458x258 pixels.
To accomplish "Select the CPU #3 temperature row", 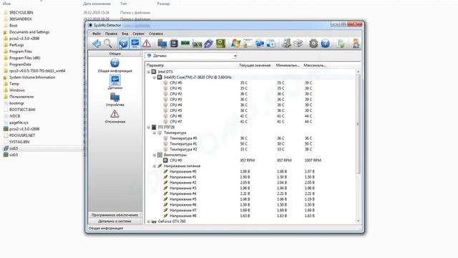I will [250, 100].
